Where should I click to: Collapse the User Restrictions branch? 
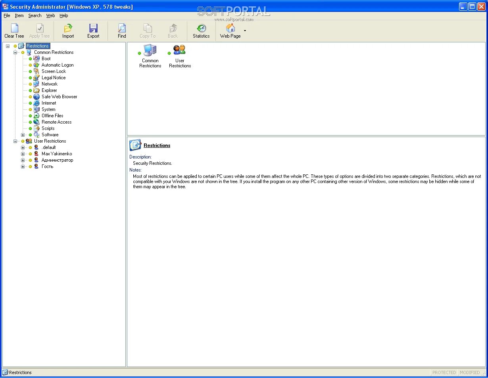pos(15,141)
